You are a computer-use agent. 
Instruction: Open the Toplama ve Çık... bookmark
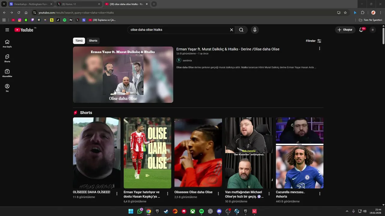[102, 20]
